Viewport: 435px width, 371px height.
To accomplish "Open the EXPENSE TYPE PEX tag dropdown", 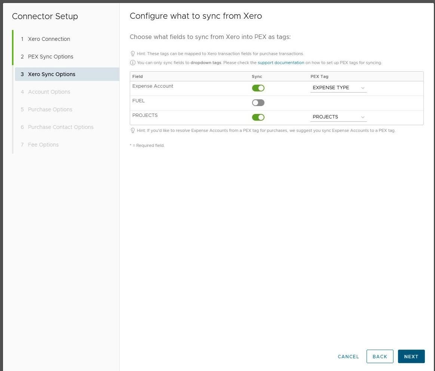I will click(x=338, y=88).
